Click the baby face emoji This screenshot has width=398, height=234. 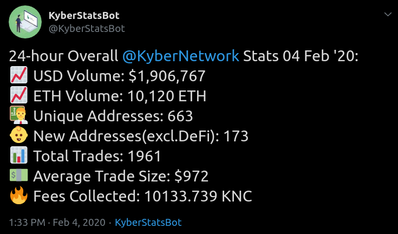[x=19, y=135]
